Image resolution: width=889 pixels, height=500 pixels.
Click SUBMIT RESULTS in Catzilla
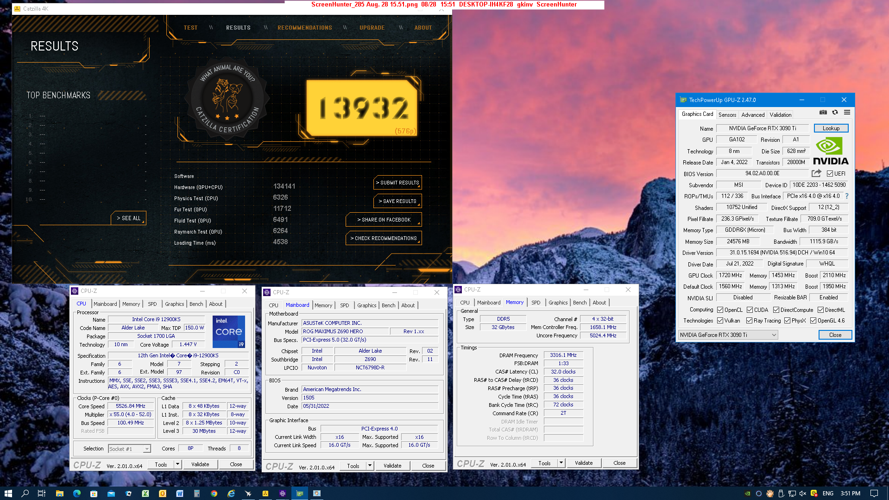(x=397, y=183)
